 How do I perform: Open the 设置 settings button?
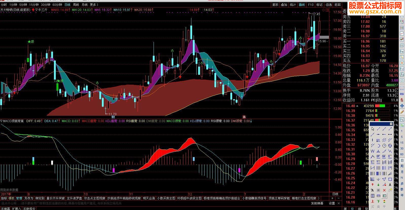332,203
